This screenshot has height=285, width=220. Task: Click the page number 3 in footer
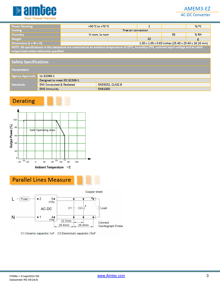pos(207,276)
